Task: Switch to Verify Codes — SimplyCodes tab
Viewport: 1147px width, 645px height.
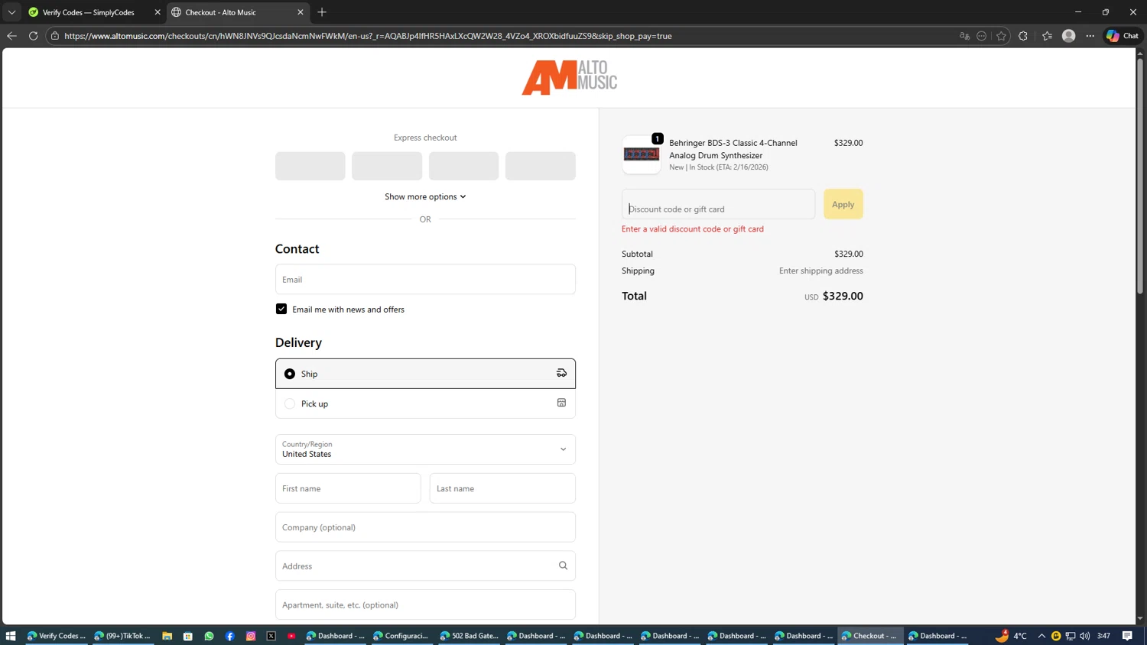Action: click(x=88, y=12)
